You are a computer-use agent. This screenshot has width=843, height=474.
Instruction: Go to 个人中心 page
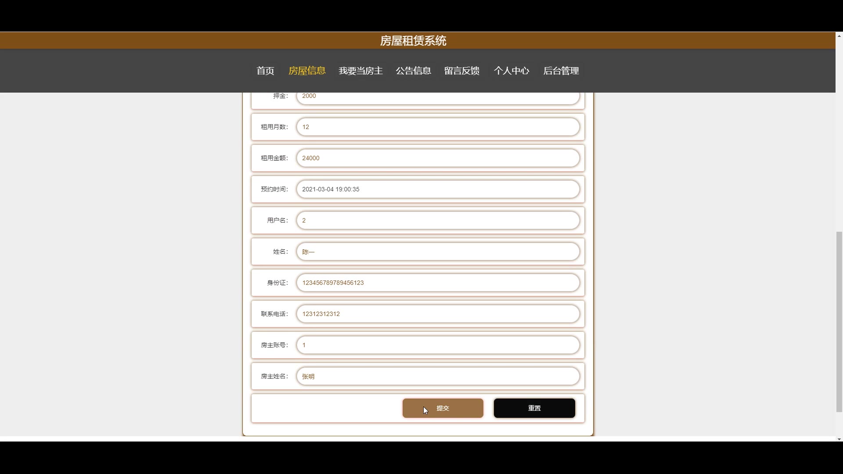(511, 71)
